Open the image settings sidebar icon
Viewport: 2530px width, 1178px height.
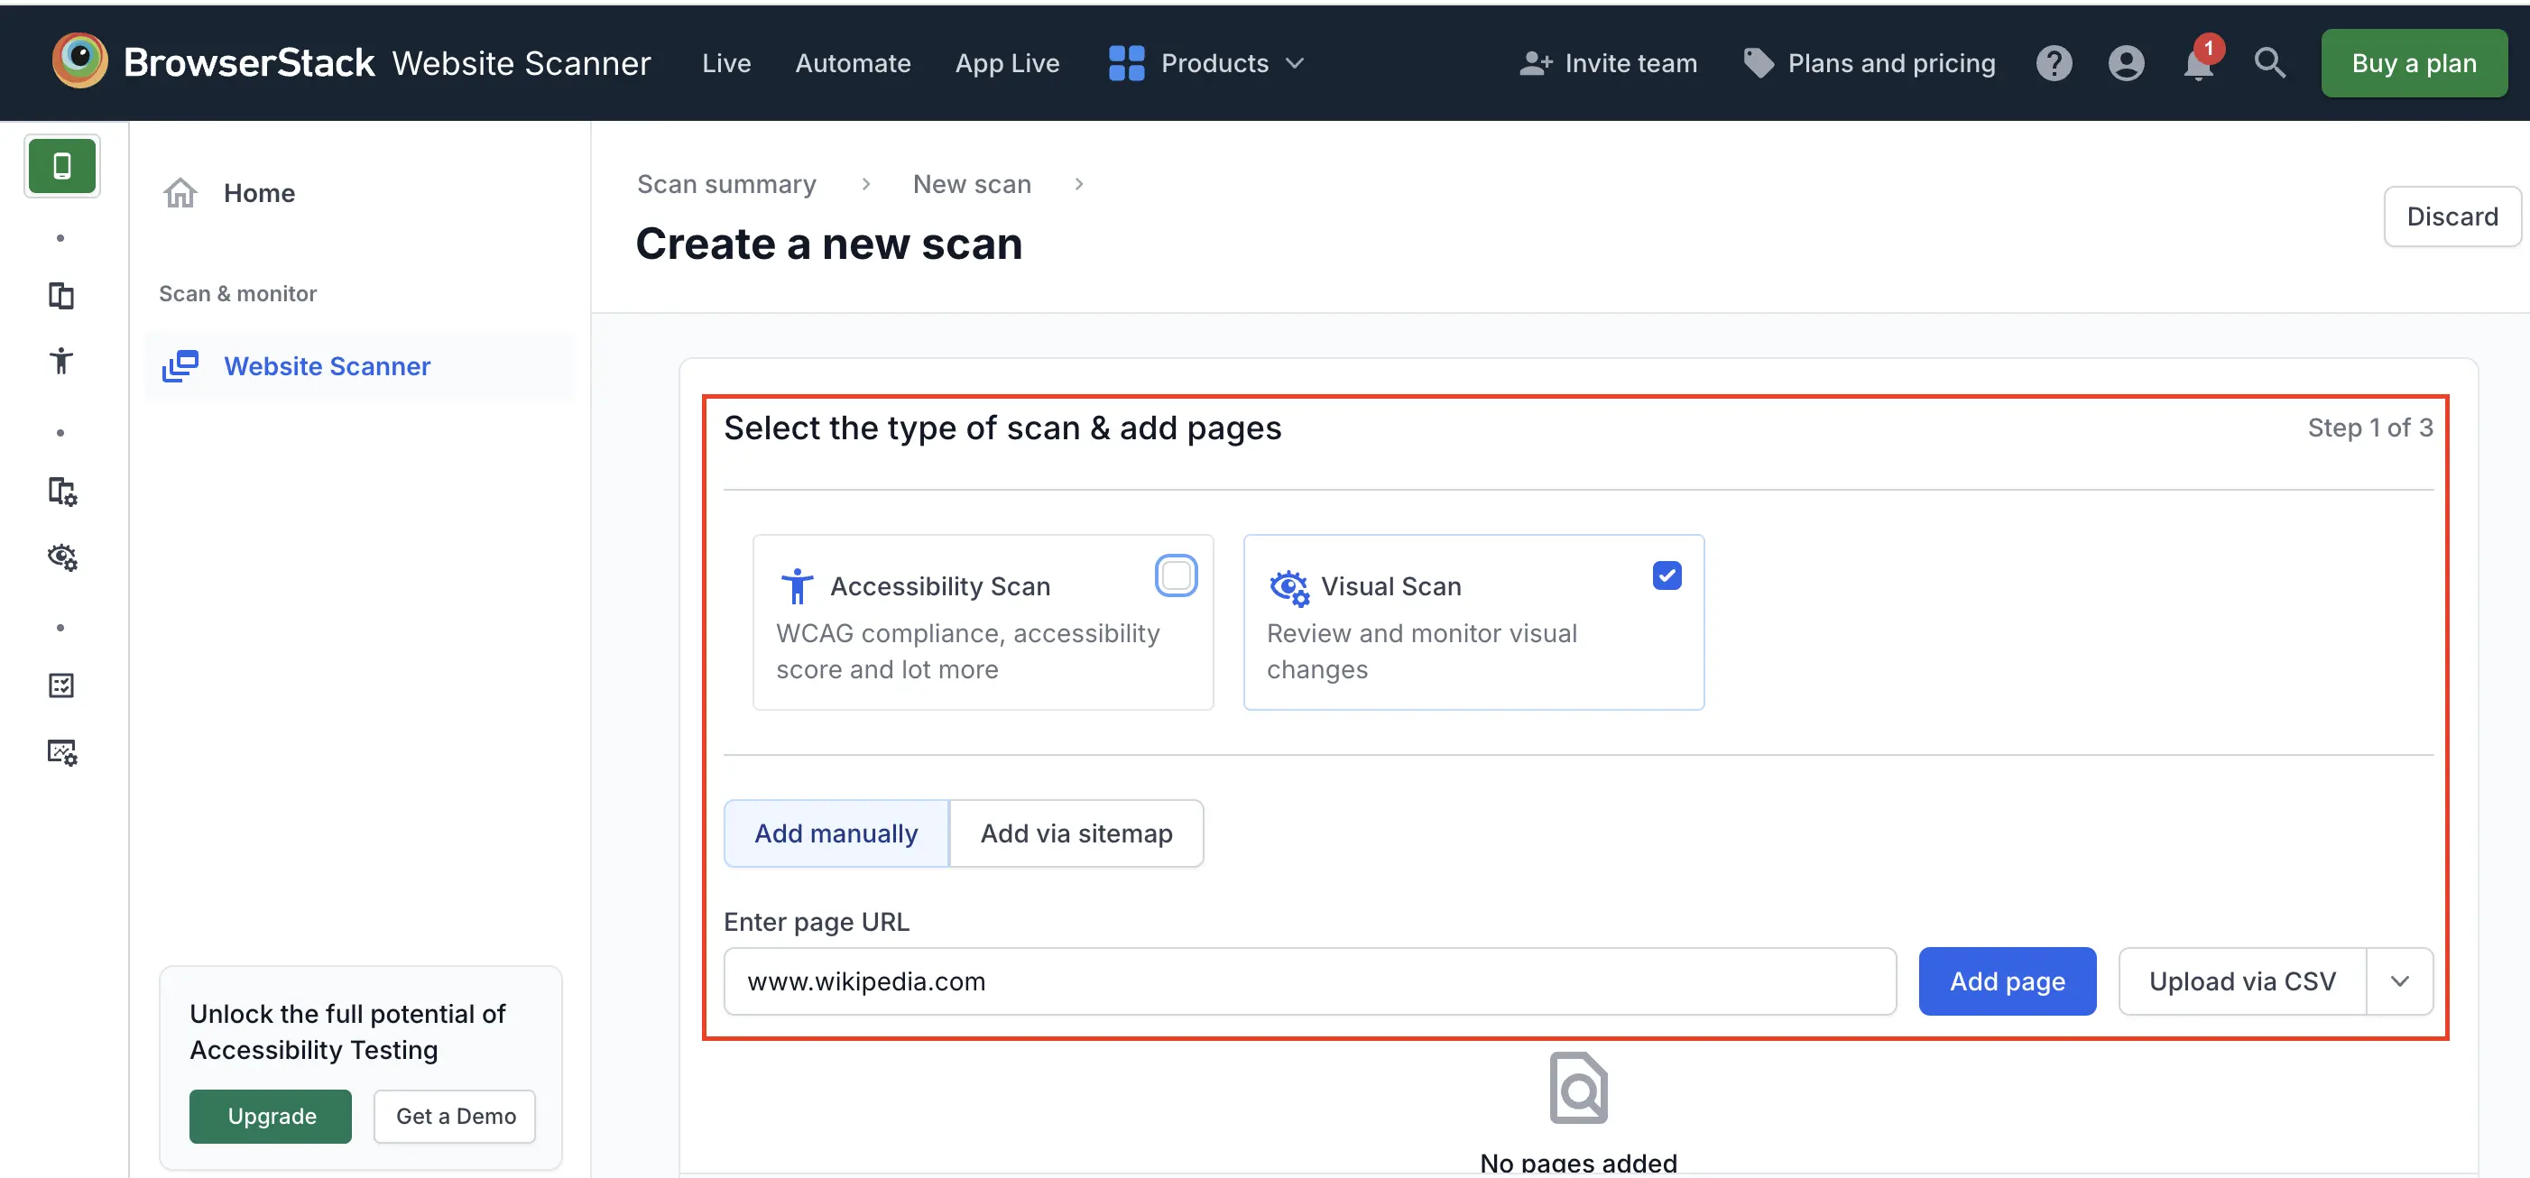pos(62,752)
